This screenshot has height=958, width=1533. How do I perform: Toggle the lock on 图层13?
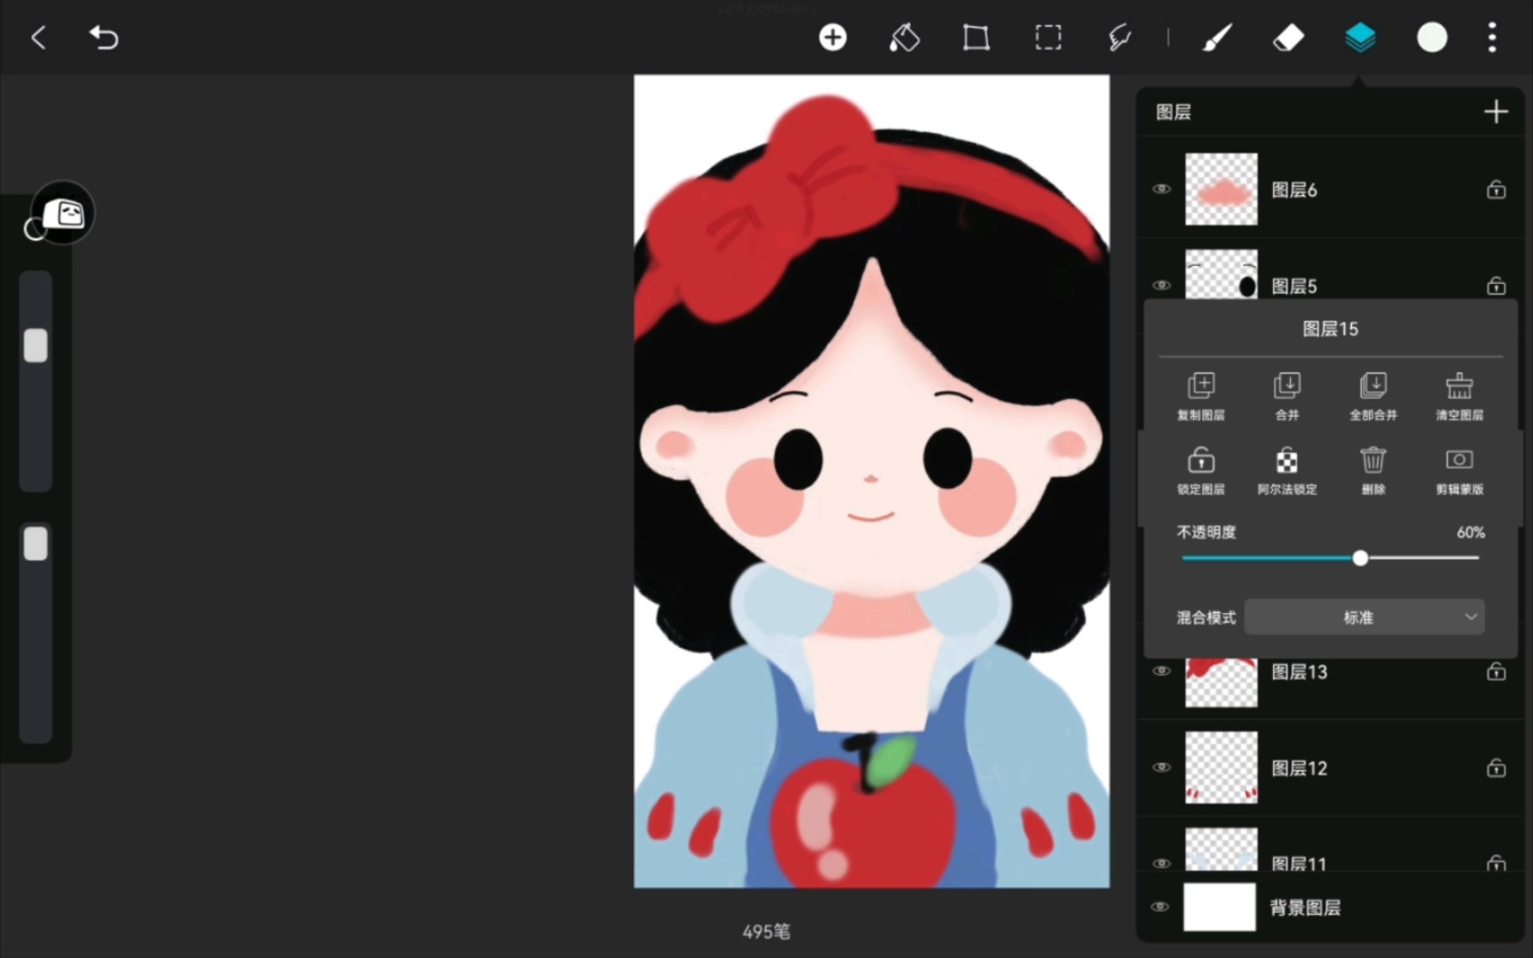coord(1496,671)
